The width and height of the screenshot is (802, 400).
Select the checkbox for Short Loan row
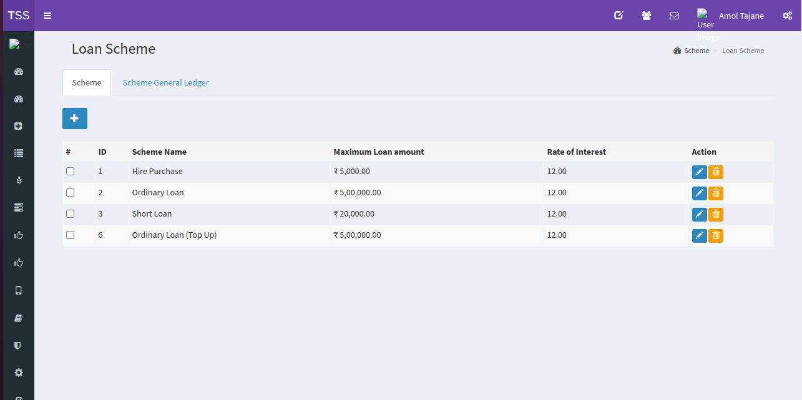pos(70,214)
